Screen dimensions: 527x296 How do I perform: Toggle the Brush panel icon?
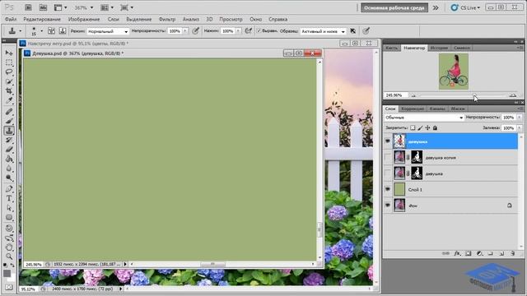51,31
